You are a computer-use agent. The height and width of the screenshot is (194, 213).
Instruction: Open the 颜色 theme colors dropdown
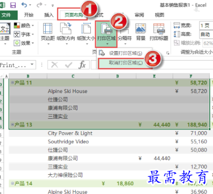pos(24,26)
